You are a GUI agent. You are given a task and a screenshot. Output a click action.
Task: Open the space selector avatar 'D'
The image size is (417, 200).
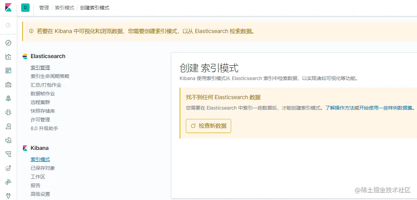point(25,8)
